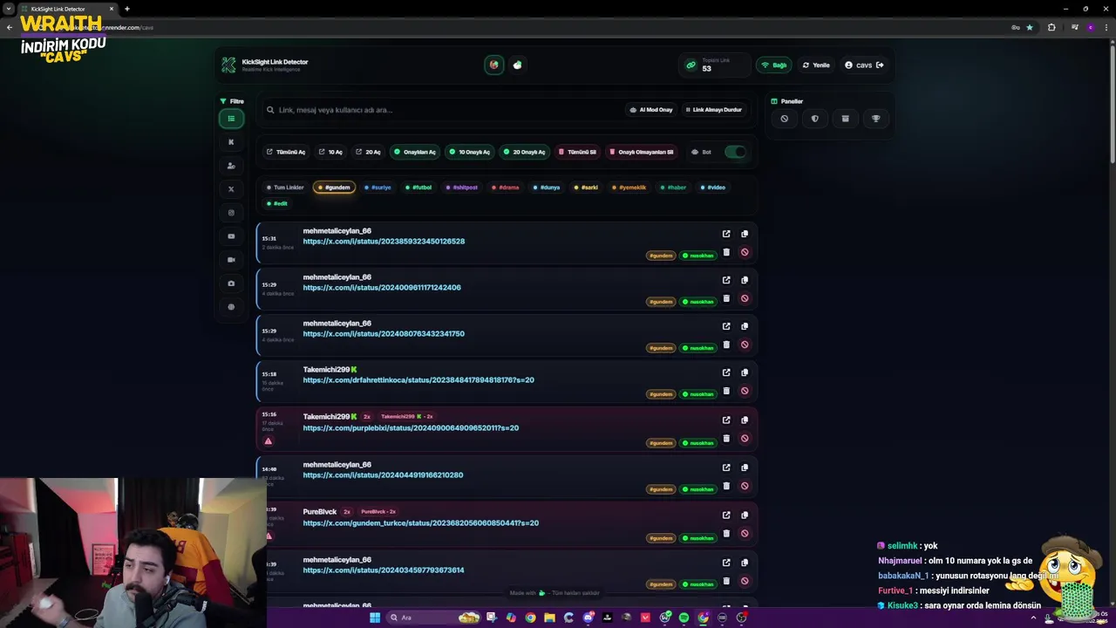Open the shield panel icon
The height and width of the screenshot is (628, 1116).
[815, 119]
